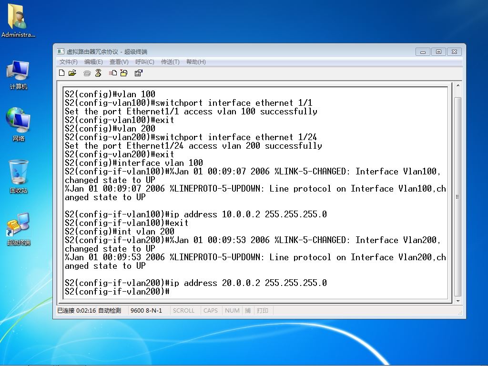488x366 pixels.
Task: Click the Send file toolbar icon
Action: coord(112,73)
